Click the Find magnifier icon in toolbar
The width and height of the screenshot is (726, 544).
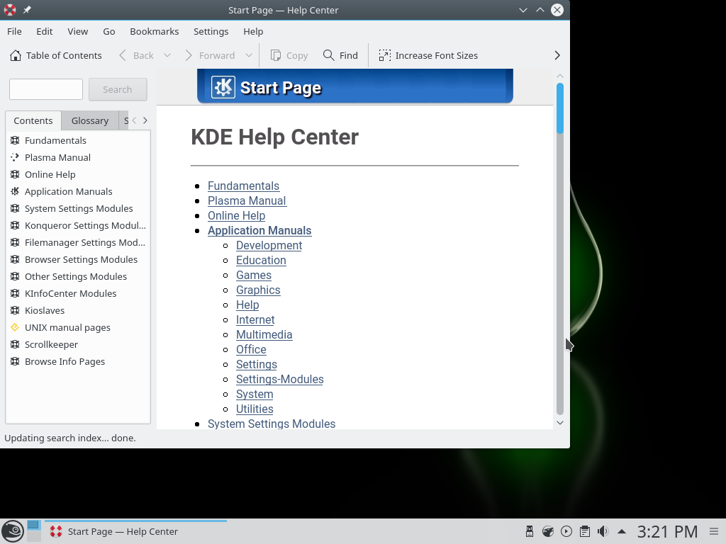click(328, 55)
